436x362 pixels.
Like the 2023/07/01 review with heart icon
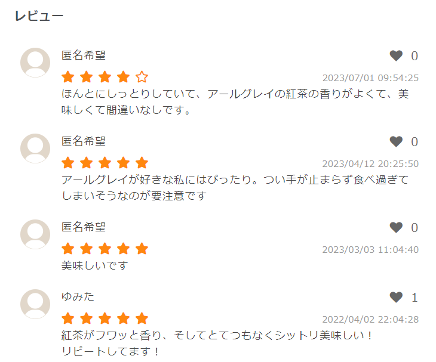click(396, 56)
